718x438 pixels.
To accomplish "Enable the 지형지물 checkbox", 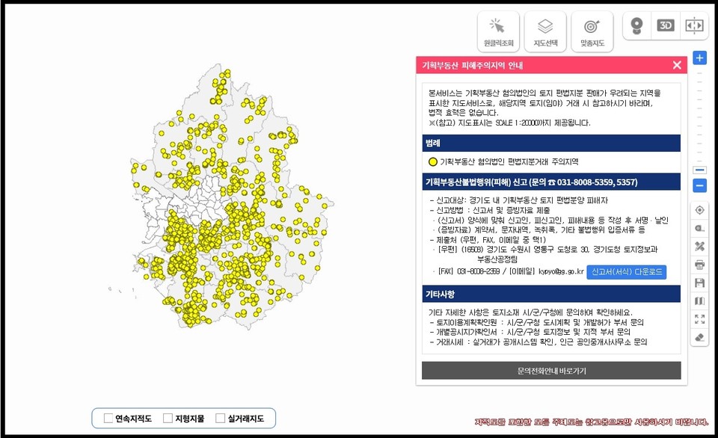I will [168, 418].
